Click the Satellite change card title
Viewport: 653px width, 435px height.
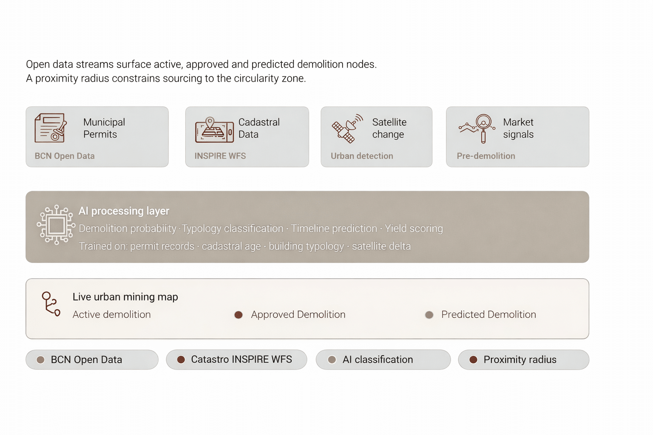(x=389, y=128)
